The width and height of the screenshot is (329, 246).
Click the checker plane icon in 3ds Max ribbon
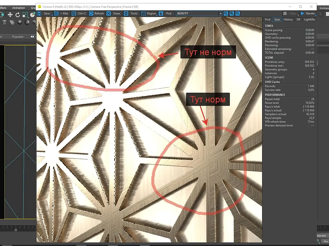[4, 22]
